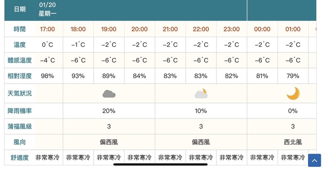Click the -4°C apparent temperature cell

(47, 60)
